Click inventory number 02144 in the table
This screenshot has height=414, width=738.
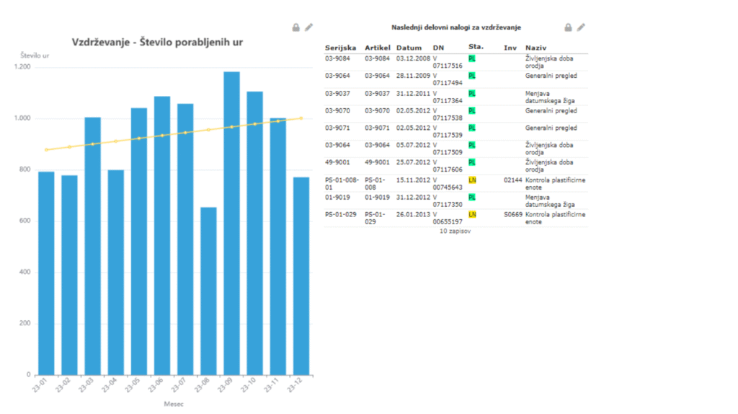(x=512, y=180)
